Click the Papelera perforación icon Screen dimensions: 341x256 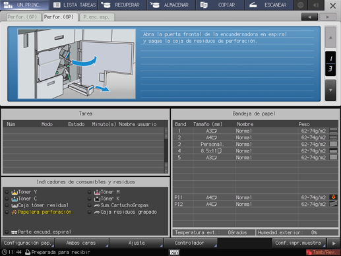[x=14, y=212]
